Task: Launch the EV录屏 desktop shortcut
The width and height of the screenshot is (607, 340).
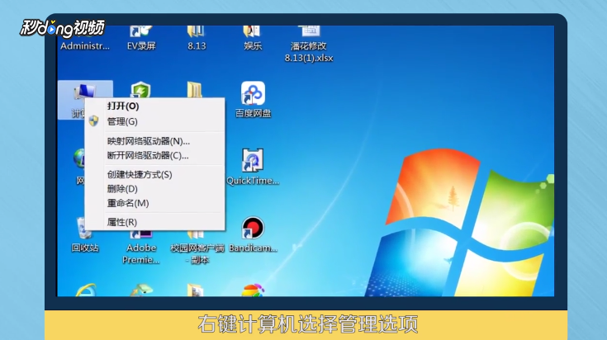Action: (x=141, y=39)
